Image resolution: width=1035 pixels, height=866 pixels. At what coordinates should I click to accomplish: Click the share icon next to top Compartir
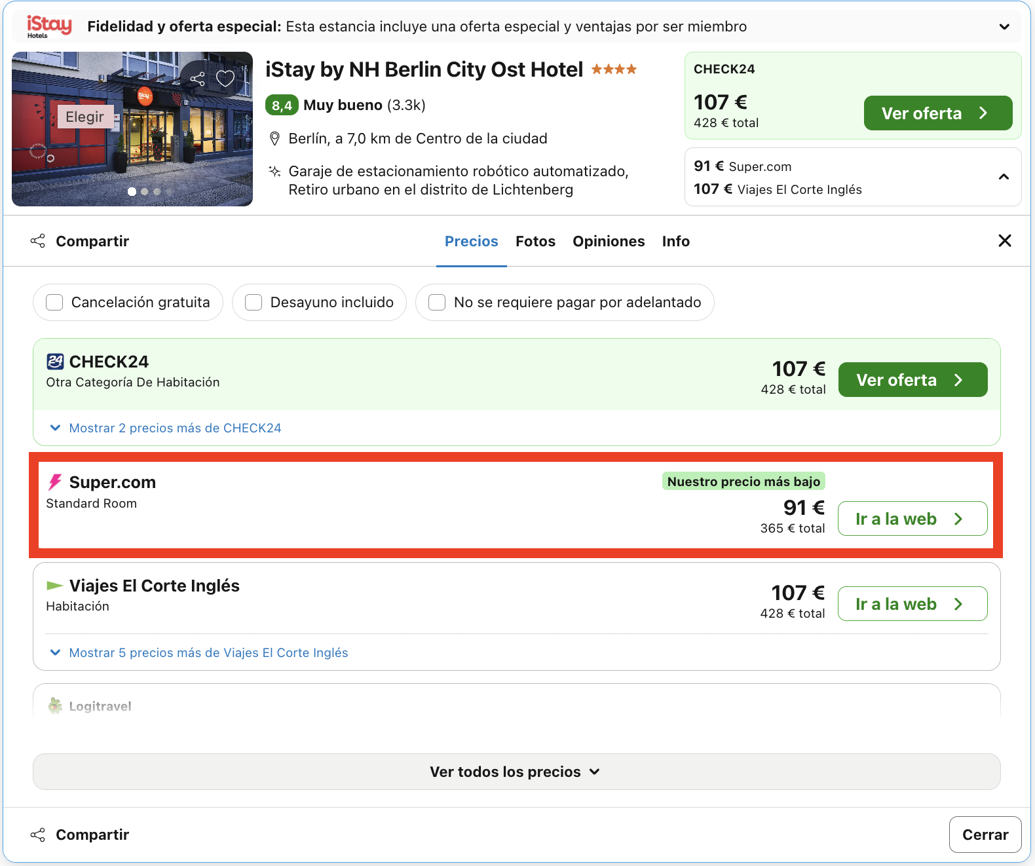[38, 241]
